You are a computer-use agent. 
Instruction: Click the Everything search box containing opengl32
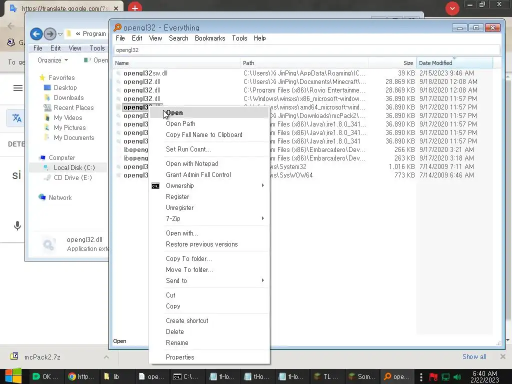(x=306, y=50)
